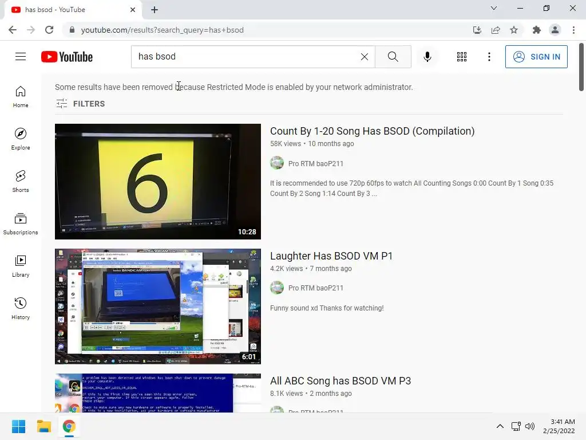Click channel avatar of Laughter video
This screenshot has height=440, width=586.
pos(277,288)
